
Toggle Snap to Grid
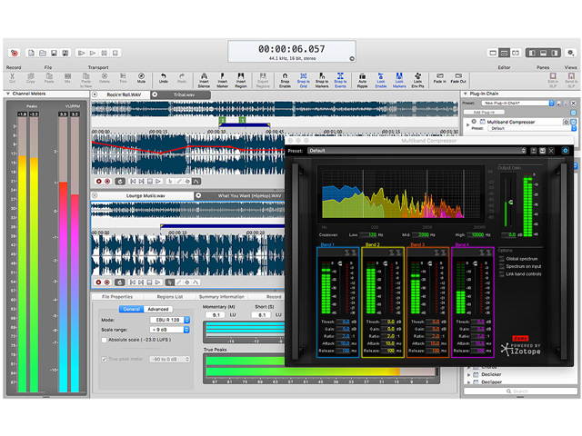click(303, 81)
